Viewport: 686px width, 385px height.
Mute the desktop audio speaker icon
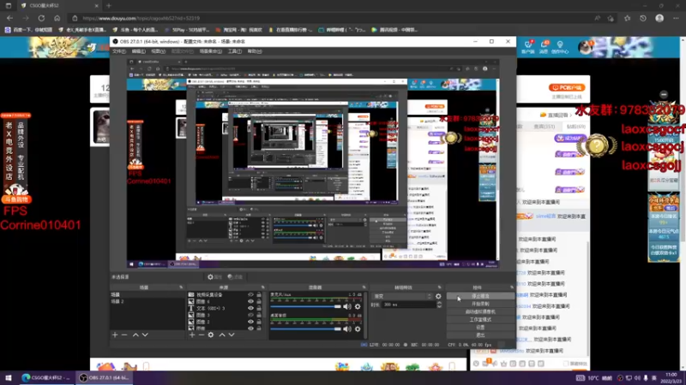(x=347, y=329)
